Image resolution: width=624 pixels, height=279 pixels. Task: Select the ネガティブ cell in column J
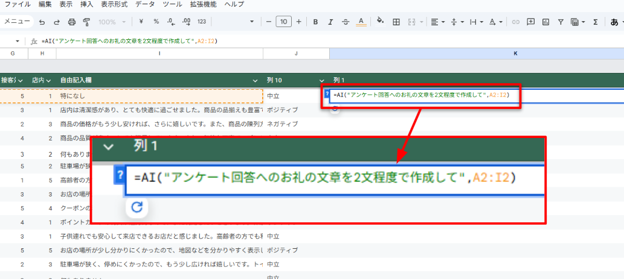click(x=297, y=124)
